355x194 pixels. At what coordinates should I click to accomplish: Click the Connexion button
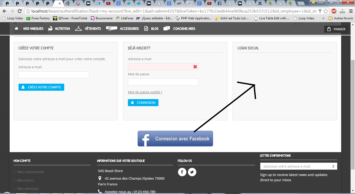click(143, 102)
